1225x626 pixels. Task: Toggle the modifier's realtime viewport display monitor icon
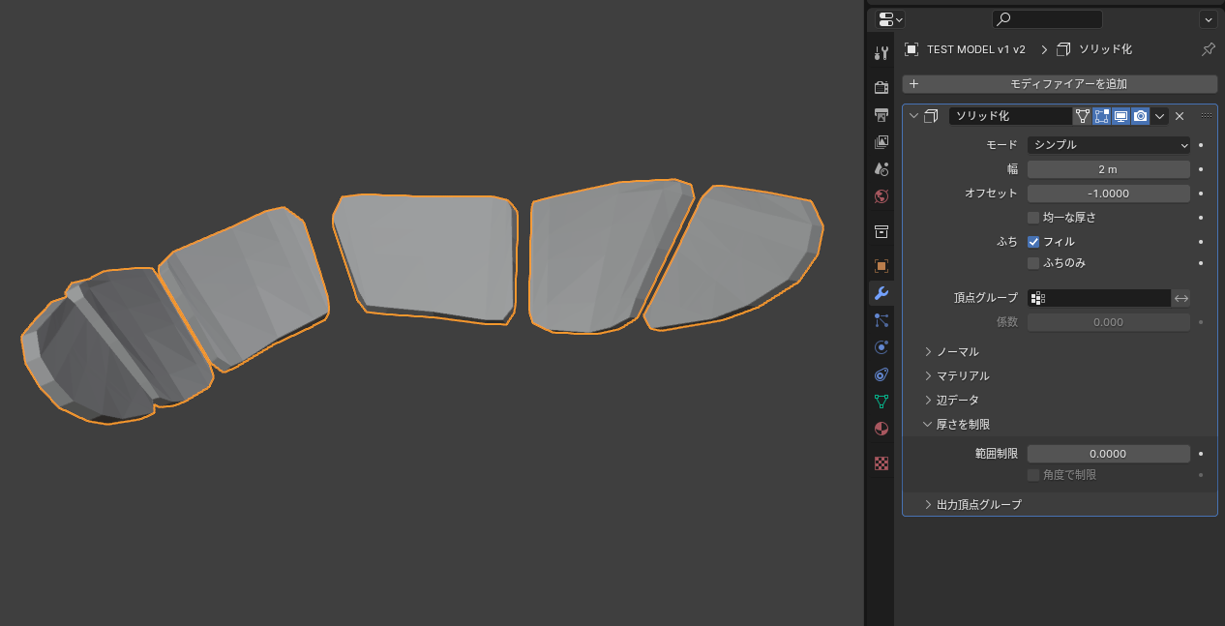point(1121,115)
